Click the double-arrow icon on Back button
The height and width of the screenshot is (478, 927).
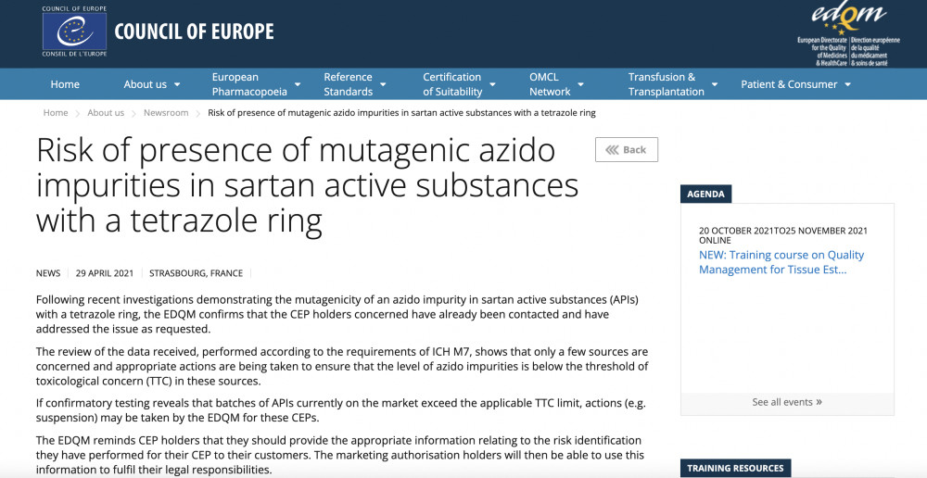(x=612, y=150)
